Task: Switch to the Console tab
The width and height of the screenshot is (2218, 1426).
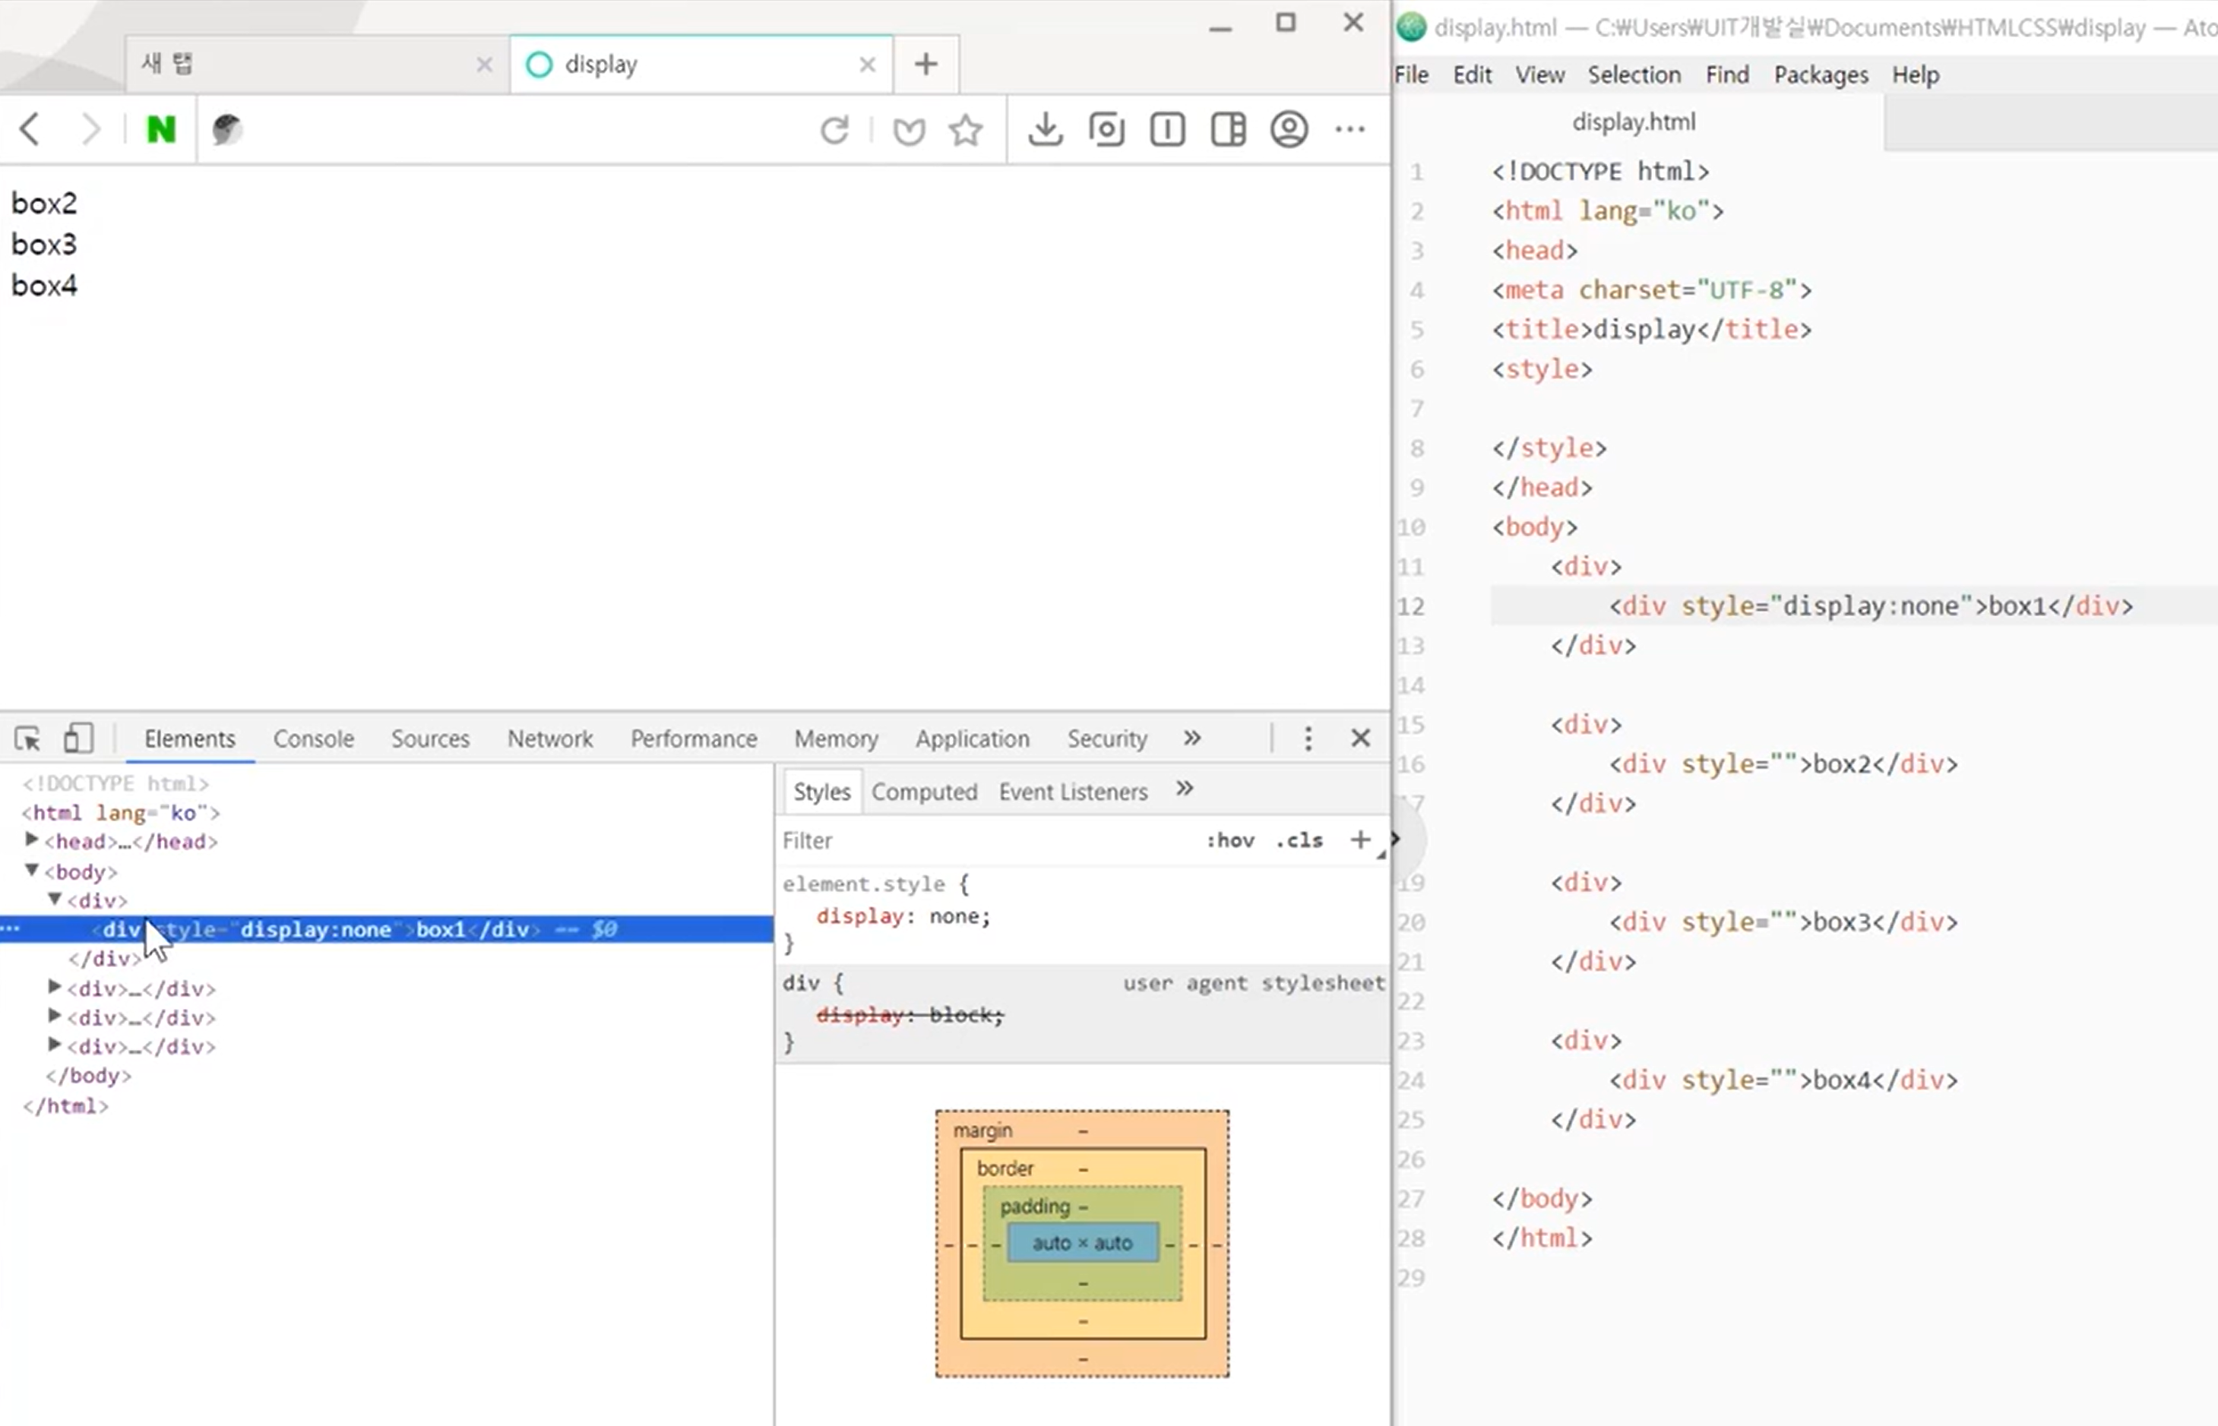Action: 313,739
